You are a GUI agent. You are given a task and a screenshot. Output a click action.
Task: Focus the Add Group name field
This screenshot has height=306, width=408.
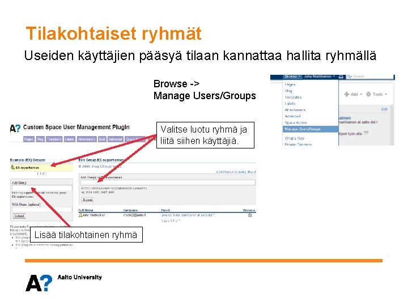pyautogui.click(x=42, y=188)
